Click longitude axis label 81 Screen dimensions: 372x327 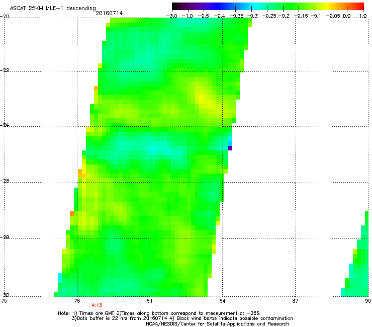[x=149, y=301]
